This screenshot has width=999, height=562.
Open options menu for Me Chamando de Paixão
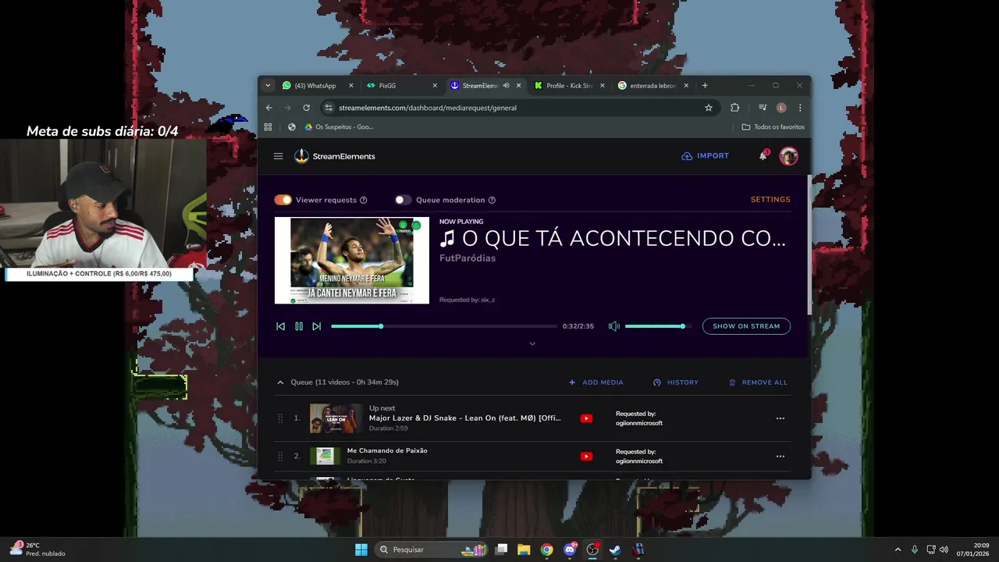pyautogui.click(x=780, y=456)
